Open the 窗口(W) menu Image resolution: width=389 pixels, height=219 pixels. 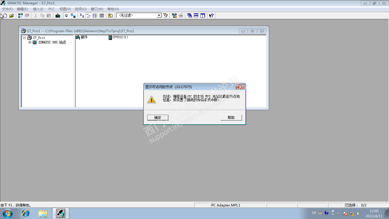coord(97,9)
